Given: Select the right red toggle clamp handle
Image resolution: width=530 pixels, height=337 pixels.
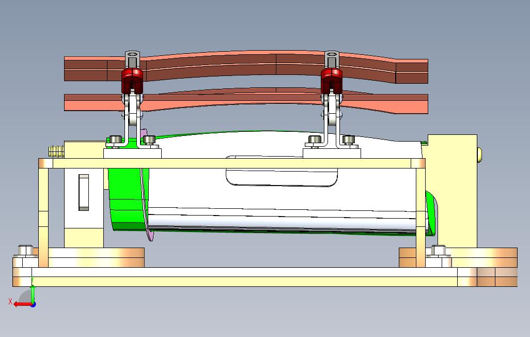Looking at the screenshot, I should (332, 81).
